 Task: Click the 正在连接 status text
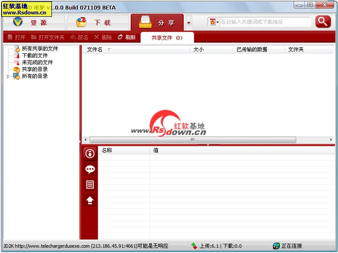pos(291,246)
